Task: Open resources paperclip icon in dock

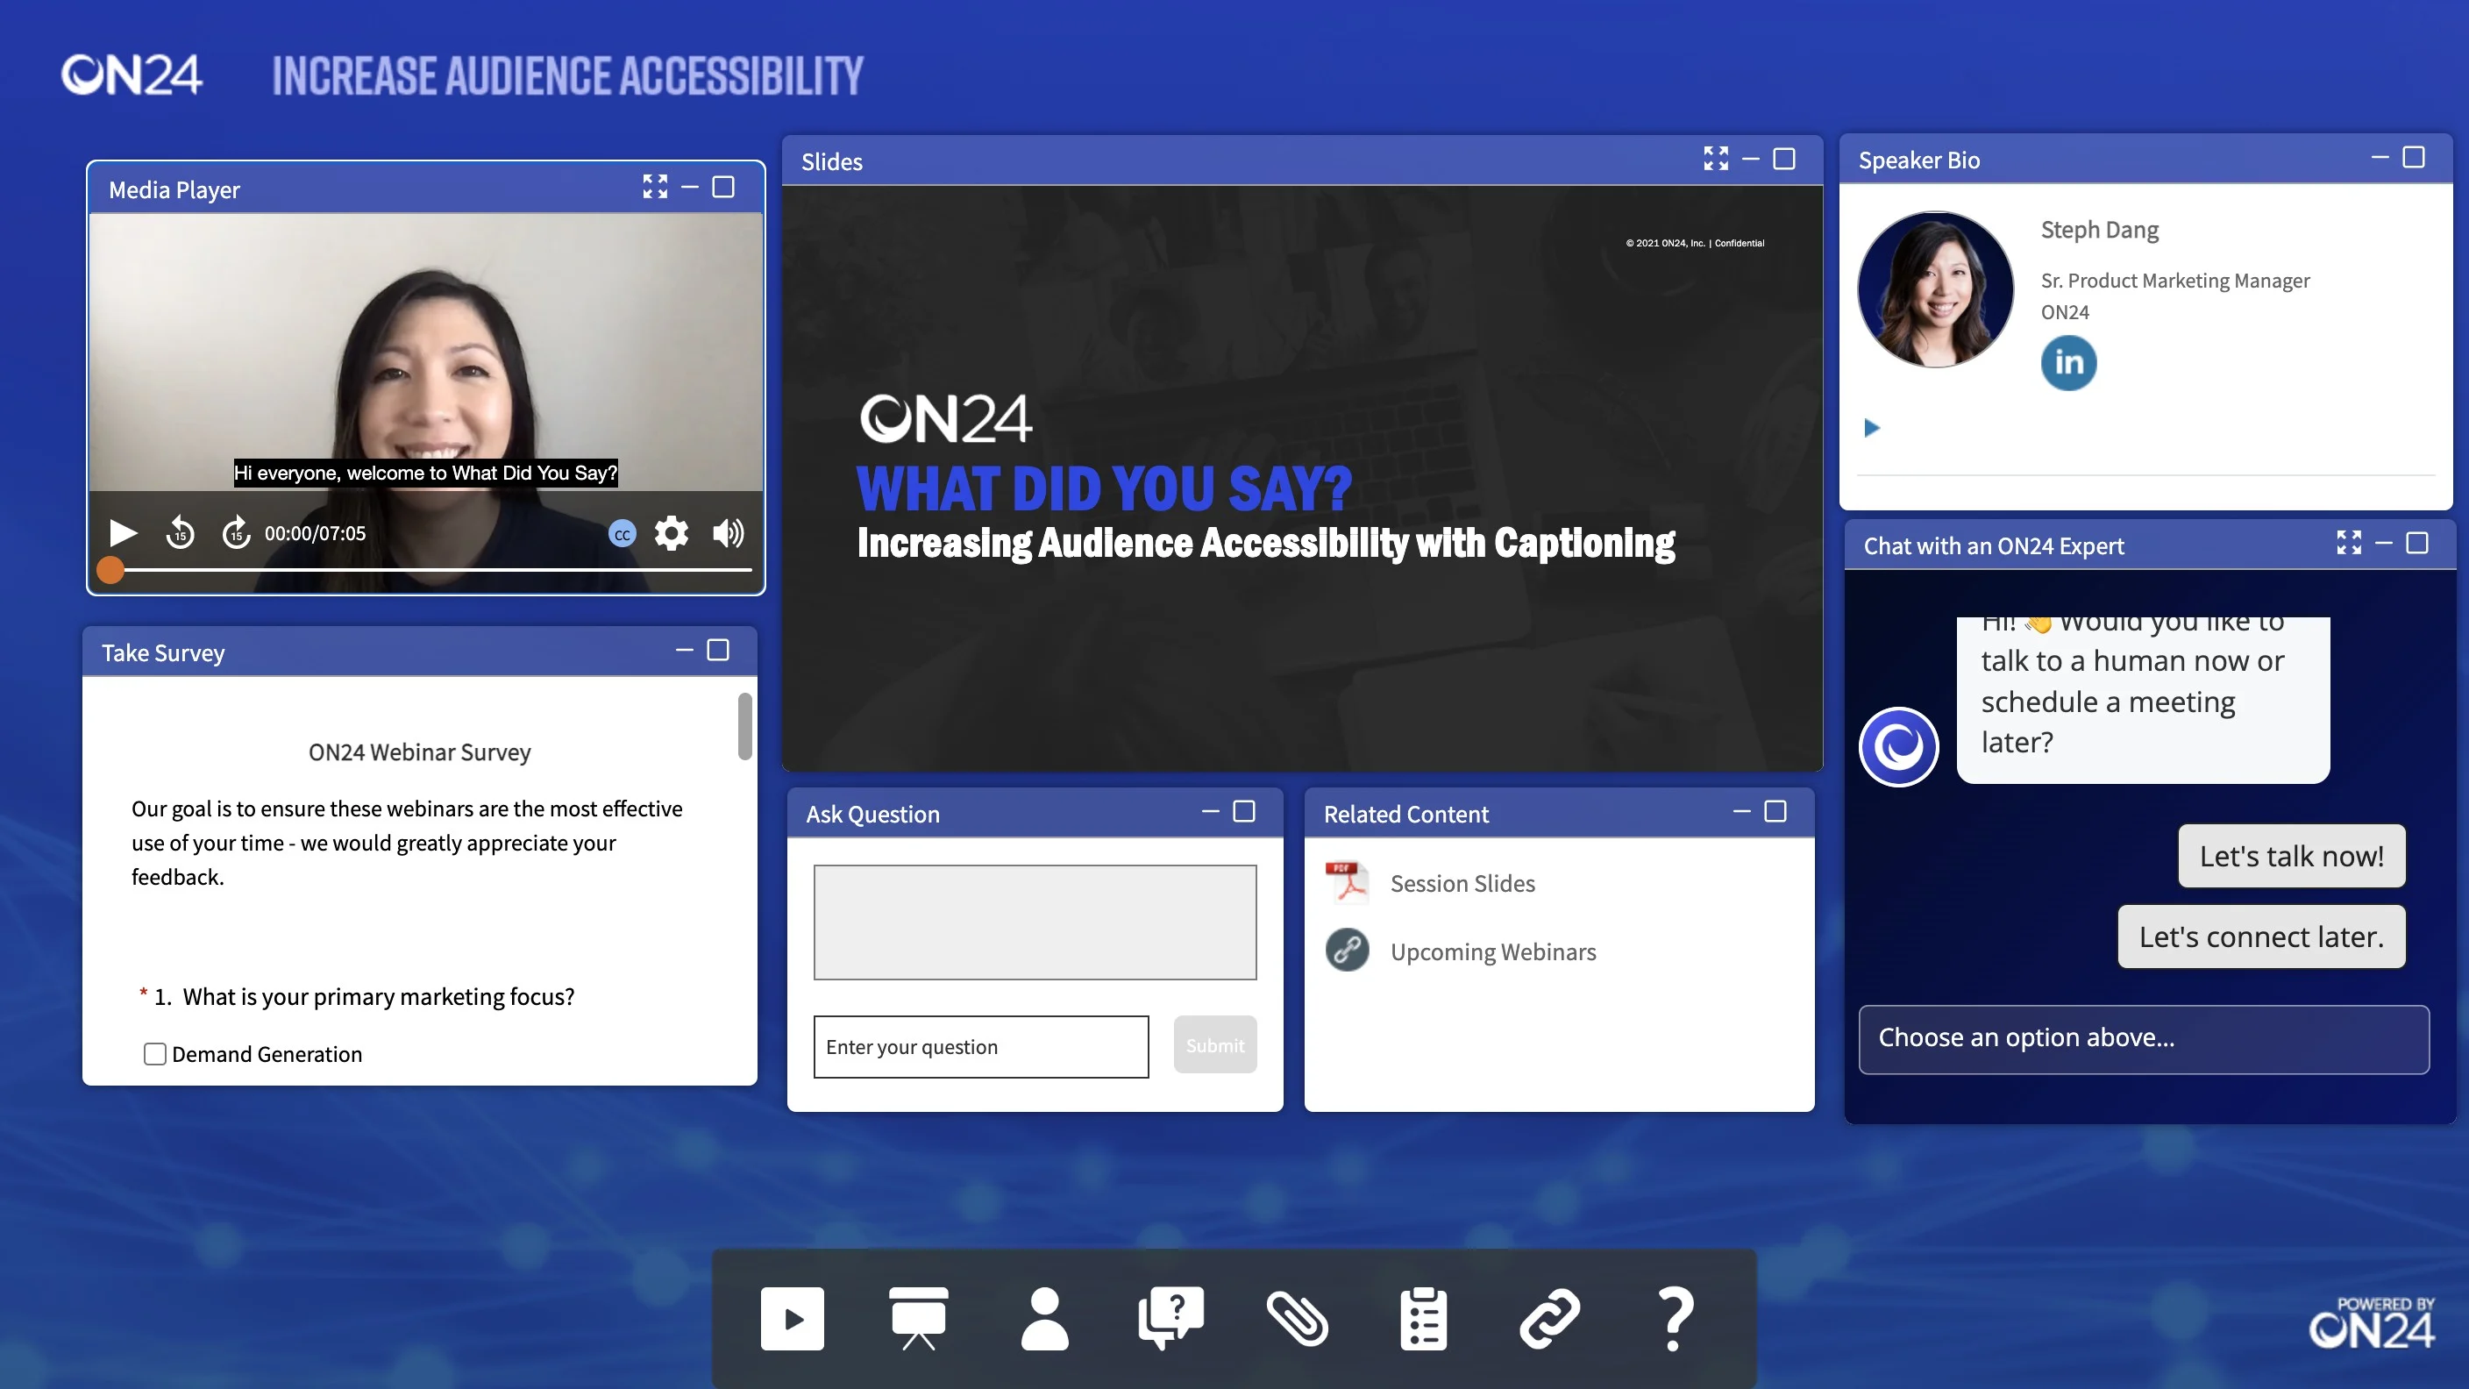Action: [1297, 1319]
